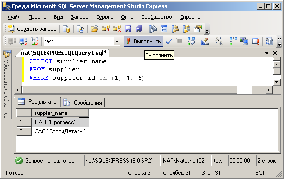This screenshot has height=179, width=284.
Task: Switch to the Сообщения tab
Action: click(x=83, y=103)
